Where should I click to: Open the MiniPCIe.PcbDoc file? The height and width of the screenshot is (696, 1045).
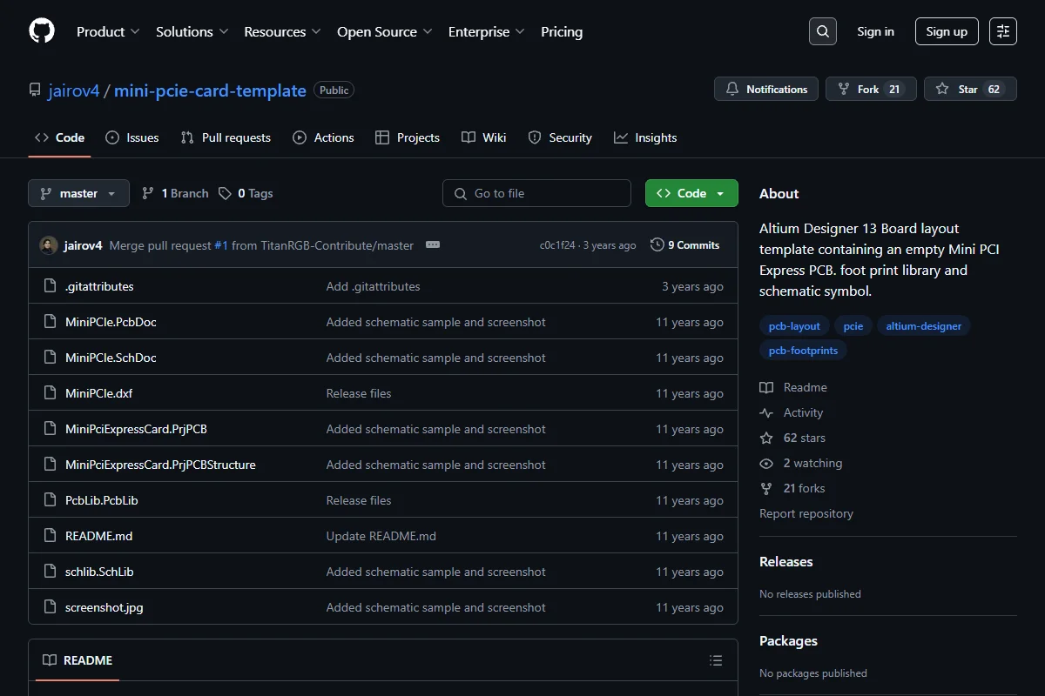tap(111, 322)
